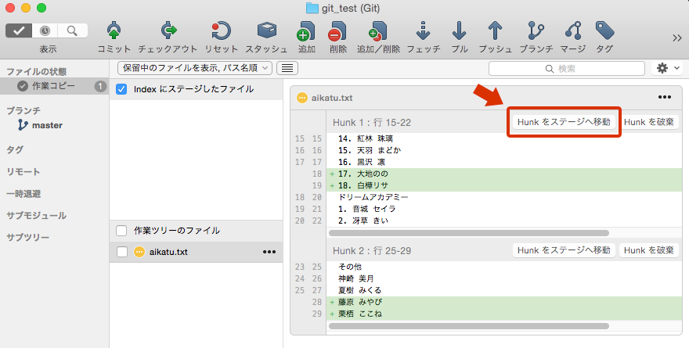This screenshot has height=348, width=689.
Task: Click the タグ (tag) toolbar icon
Action: coord(604,30)
